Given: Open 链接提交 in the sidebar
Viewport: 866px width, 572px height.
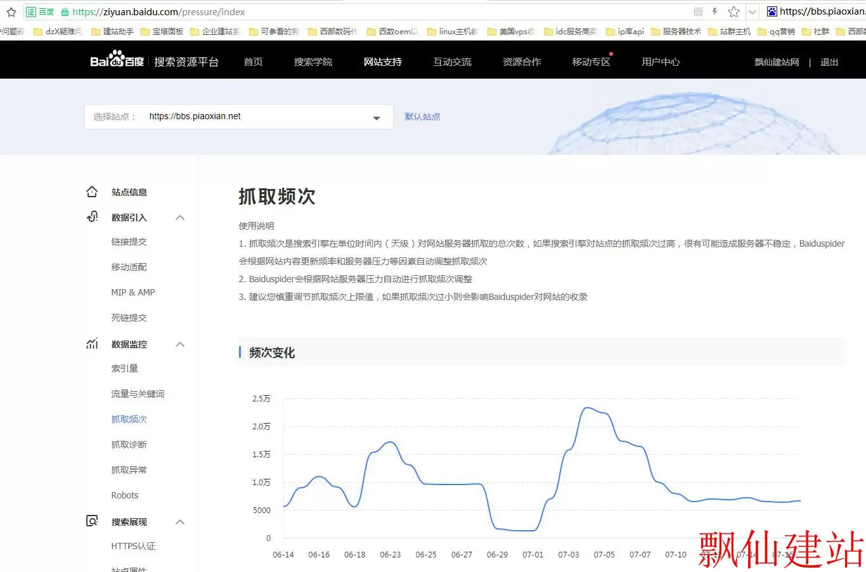Looking at the screenshot, I should coord(129,242).
